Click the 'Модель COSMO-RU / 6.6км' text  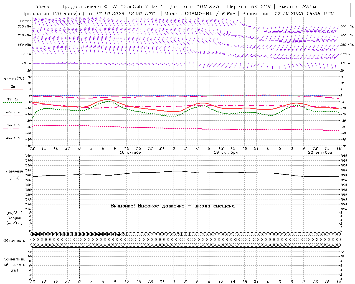tap(200, 14)
